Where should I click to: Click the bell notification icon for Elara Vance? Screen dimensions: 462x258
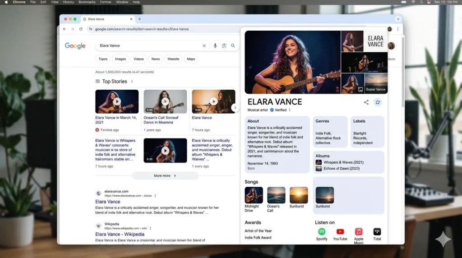point(378,102)
